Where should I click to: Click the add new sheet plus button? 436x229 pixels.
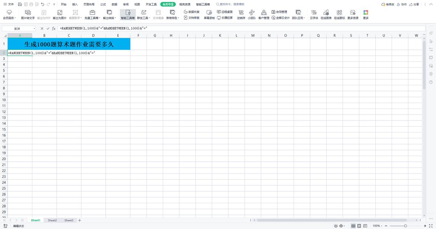[x=80, y=220]
